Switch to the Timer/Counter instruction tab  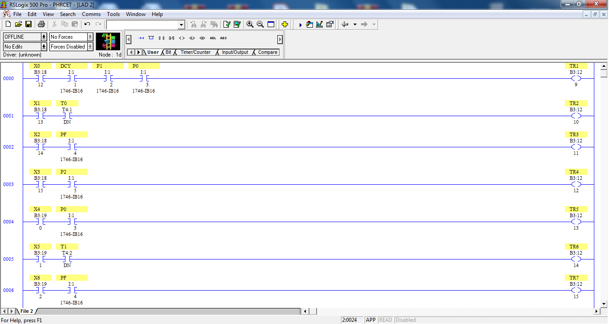196,52
